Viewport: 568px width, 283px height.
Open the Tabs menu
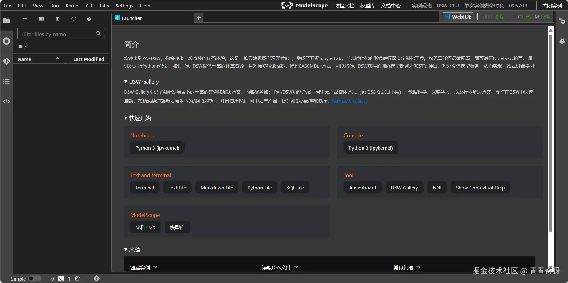[104, 6]
